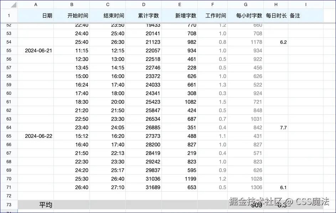
Task: Select end time cell 25:17
Action: coord(108,170)
